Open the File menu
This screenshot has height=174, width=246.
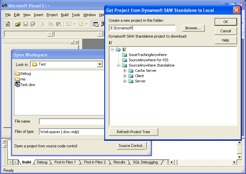pyautogui.click(x=8, y=15)
